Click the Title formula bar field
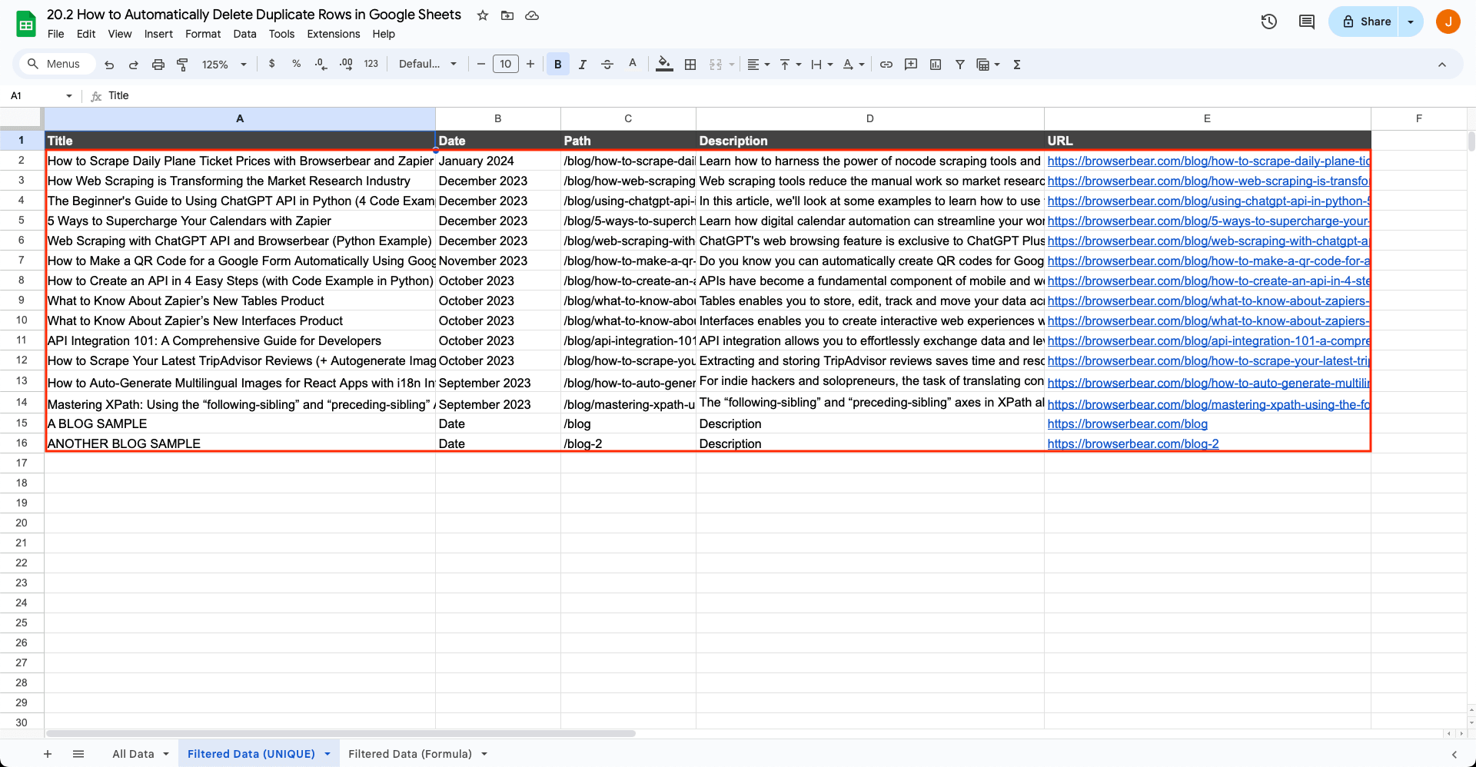 [119, 95]
